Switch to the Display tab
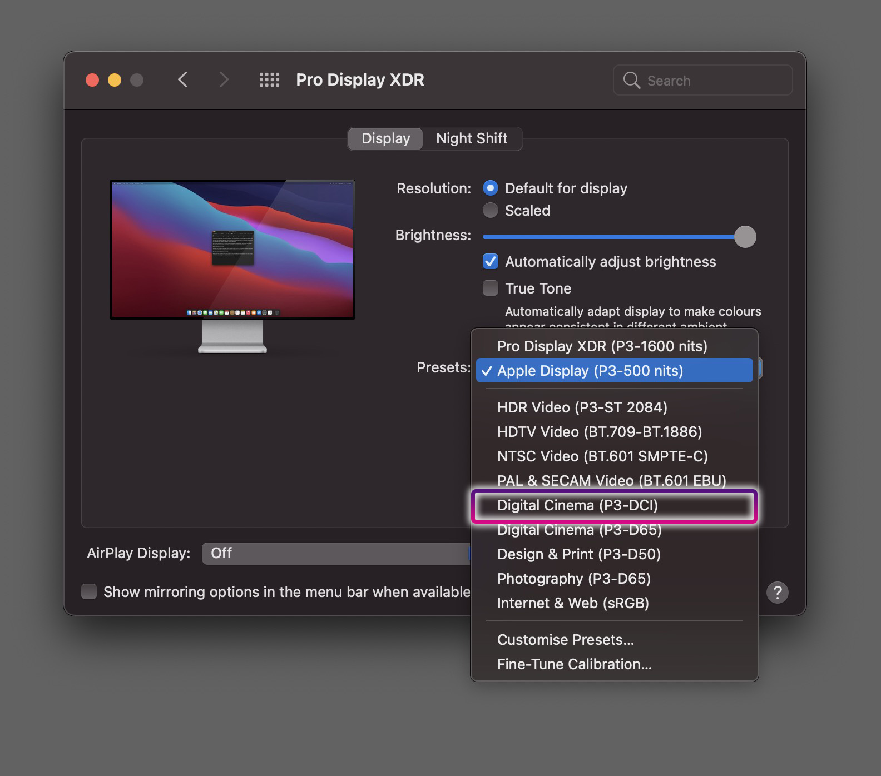Image resolution: width=881 pixels, height=776 pixels. 385,138
